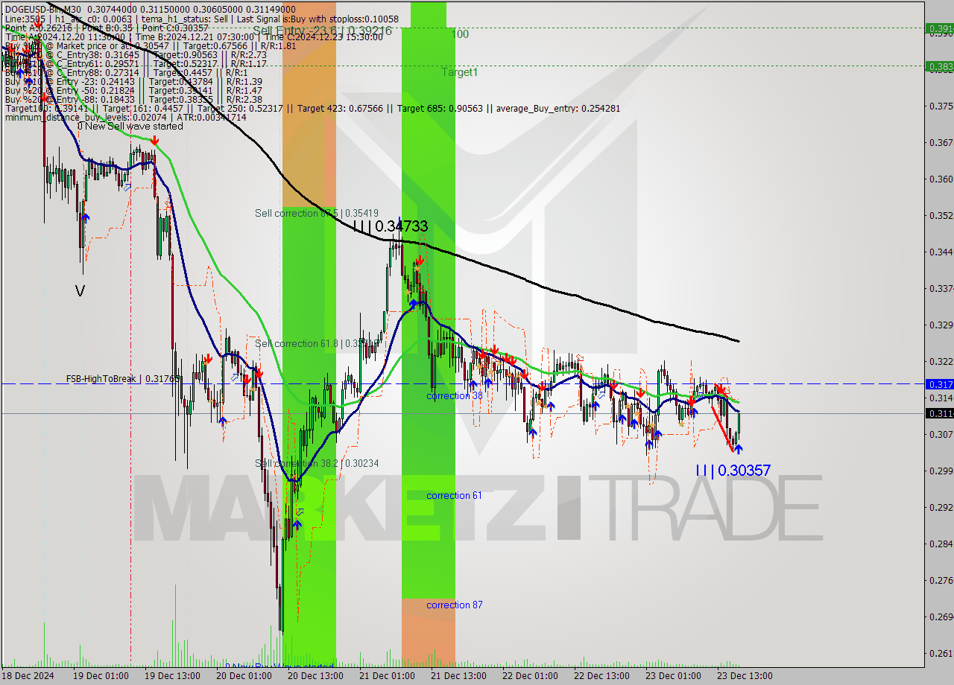Click the '18 Dec 2024' time axis label
The image size is (954, 685).
click(28, 676)
